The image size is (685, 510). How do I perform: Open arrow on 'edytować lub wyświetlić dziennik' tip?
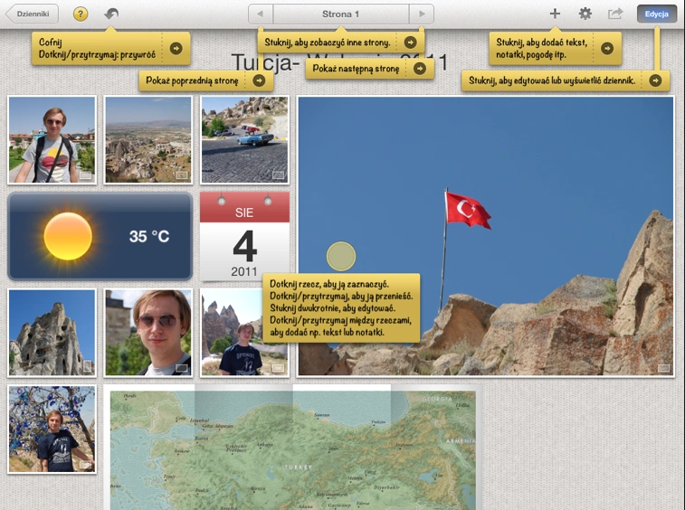coord(655,80)
